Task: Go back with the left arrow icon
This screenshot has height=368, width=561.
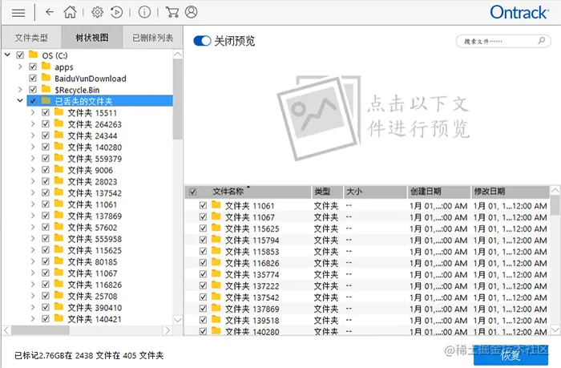Action: pos(50,12)
